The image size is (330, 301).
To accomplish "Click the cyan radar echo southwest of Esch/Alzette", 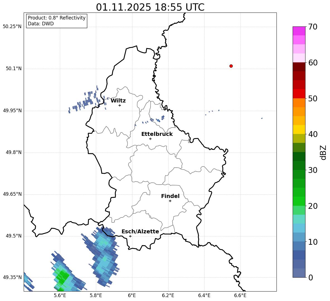I will pos(105,256).
